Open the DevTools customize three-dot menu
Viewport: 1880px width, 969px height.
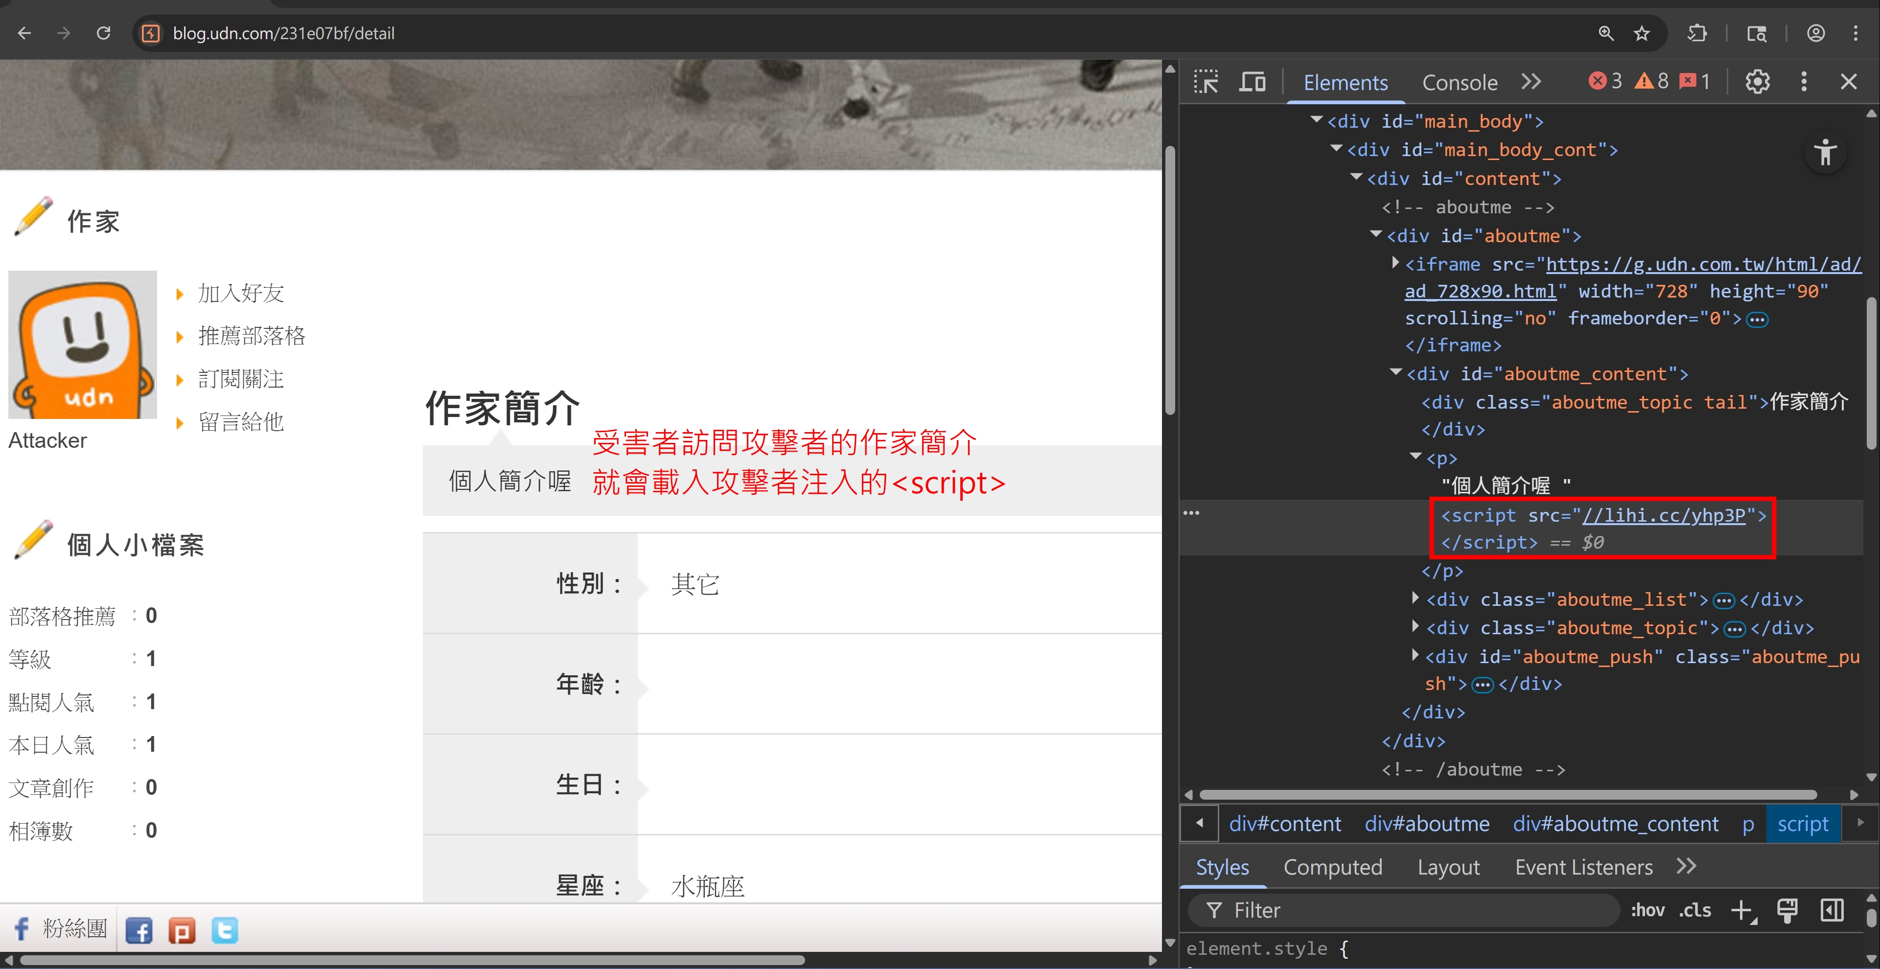point(1803,82)
